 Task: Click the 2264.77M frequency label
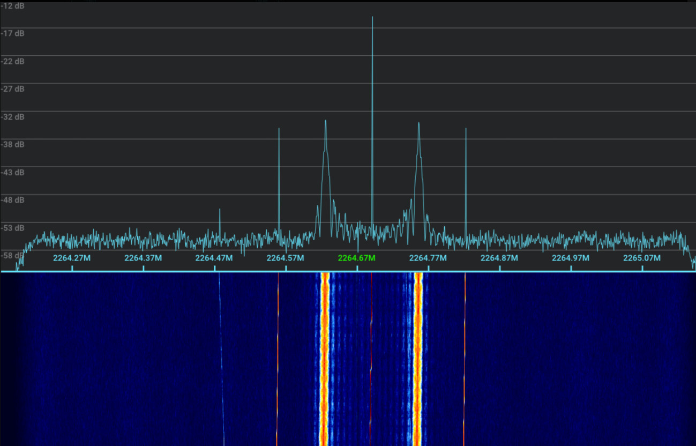pyautogui.click(x=428, y=258)
